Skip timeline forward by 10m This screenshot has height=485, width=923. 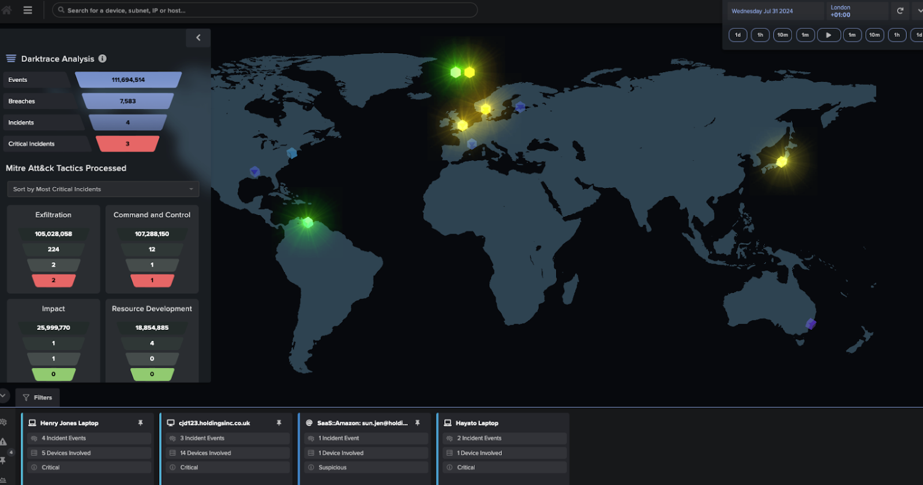click(x=875, y=35)
